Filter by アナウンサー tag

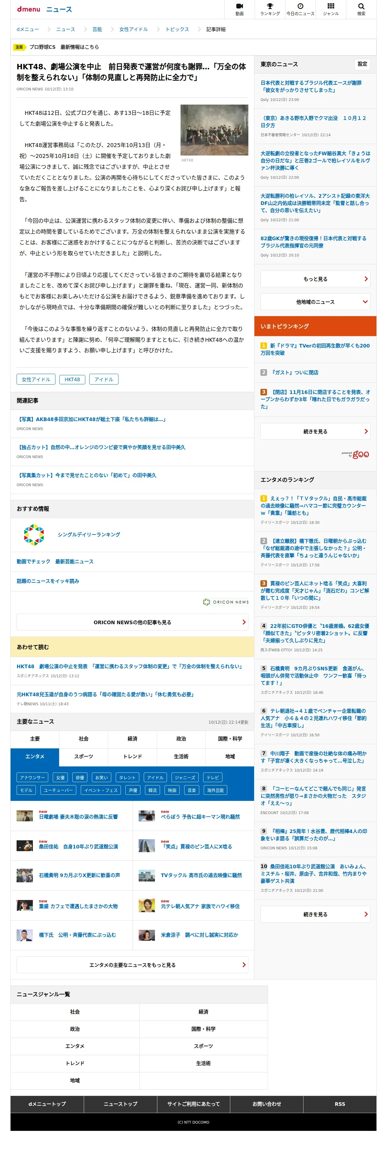point(33,777)
